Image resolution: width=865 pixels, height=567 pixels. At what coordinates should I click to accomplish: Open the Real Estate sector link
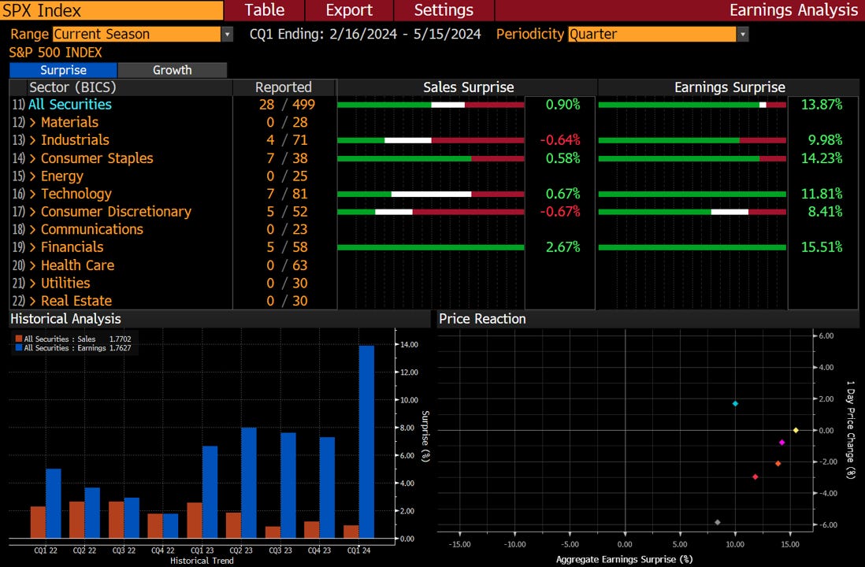tap(76, 301)
